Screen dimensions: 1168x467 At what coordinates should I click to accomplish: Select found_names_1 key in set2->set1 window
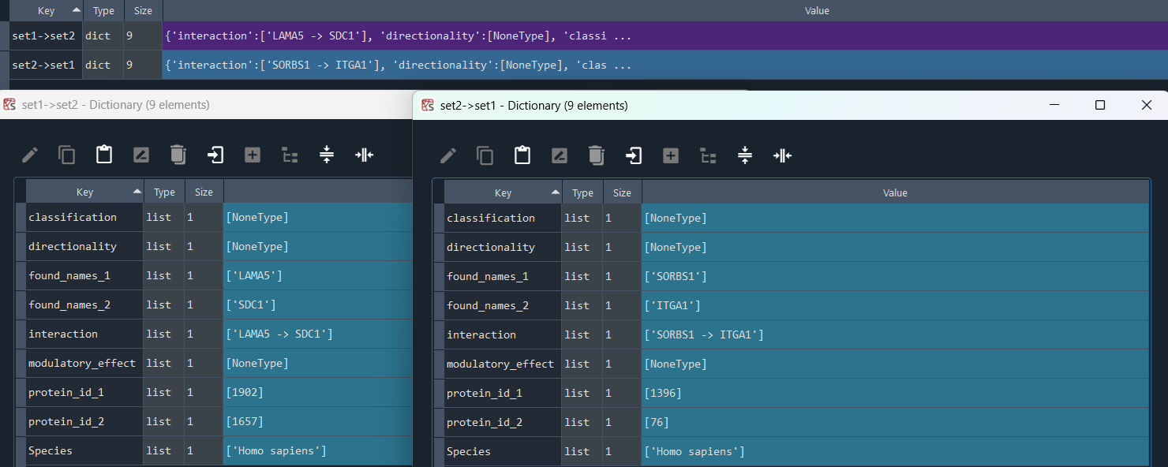[x=503, y=276]
